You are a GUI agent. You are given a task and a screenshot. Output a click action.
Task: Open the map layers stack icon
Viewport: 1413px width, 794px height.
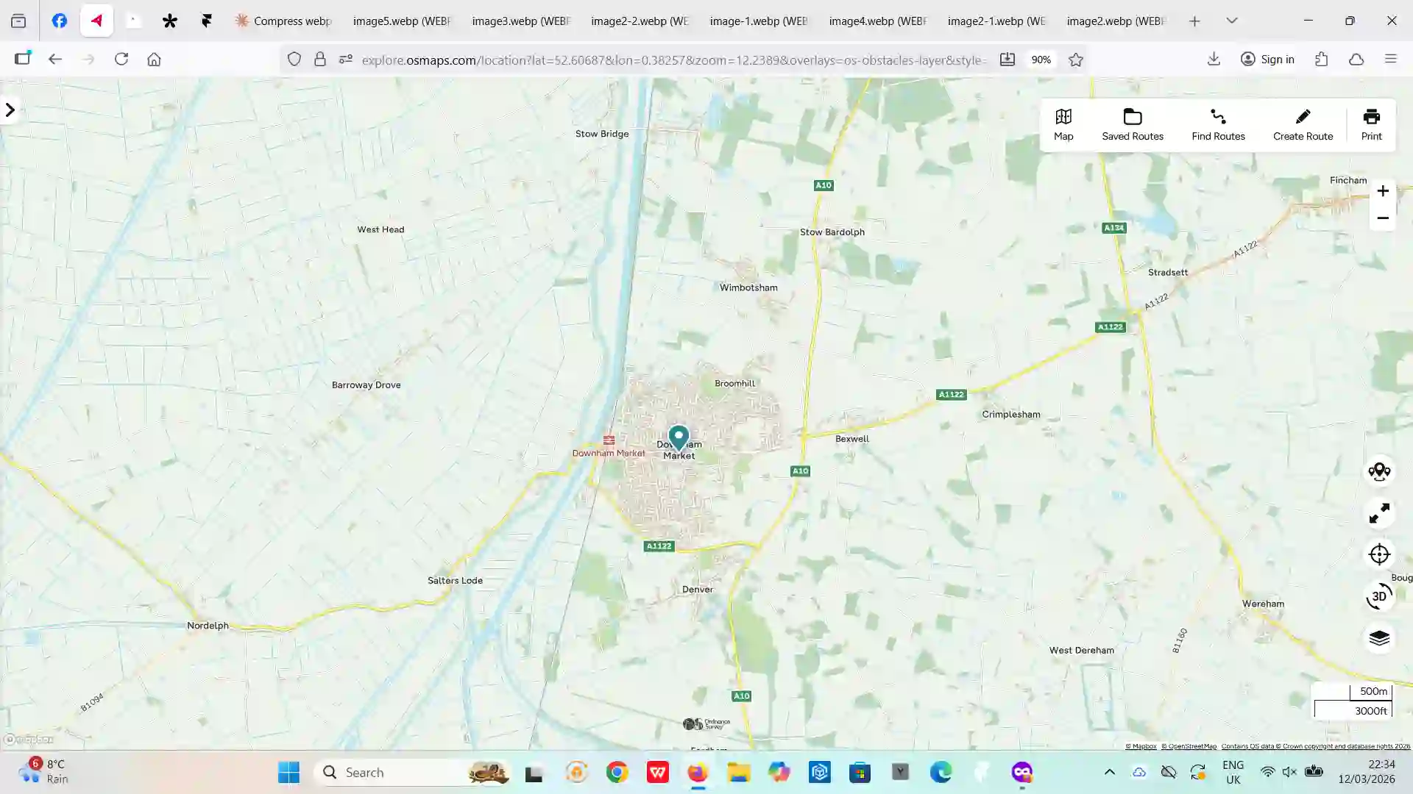click(1379, 638)
